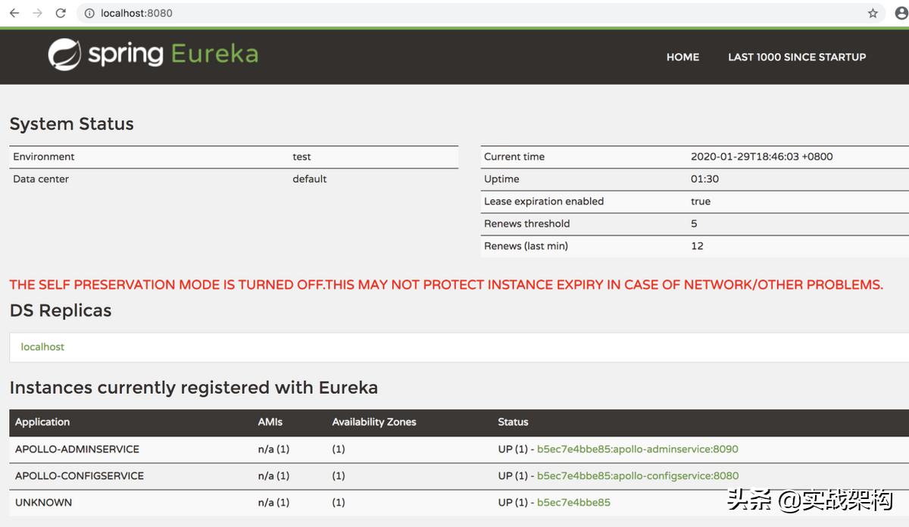Screen dimensions: 909x527
Task: Click the Application column header
Action: click(x=42, y=422)
